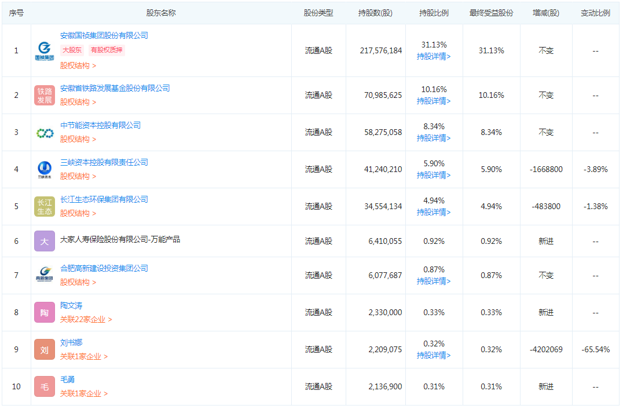
Task: Open 持股详情 under 31.13%
Action: pos(434,56)
